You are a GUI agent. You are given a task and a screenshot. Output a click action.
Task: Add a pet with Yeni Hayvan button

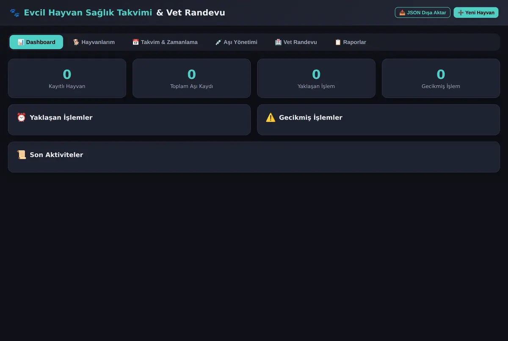(476, 12)
